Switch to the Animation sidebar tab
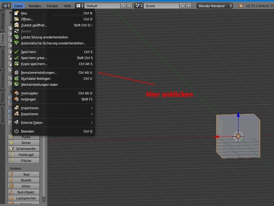 pos(3,80)
